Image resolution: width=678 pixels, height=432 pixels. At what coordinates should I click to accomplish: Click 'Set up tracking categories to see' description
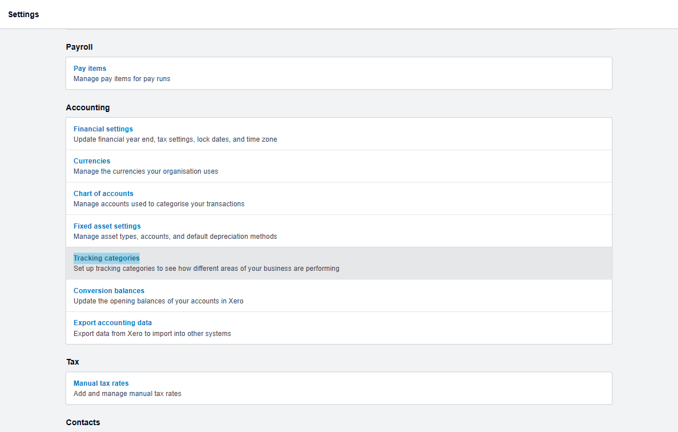tap(206, 269)
